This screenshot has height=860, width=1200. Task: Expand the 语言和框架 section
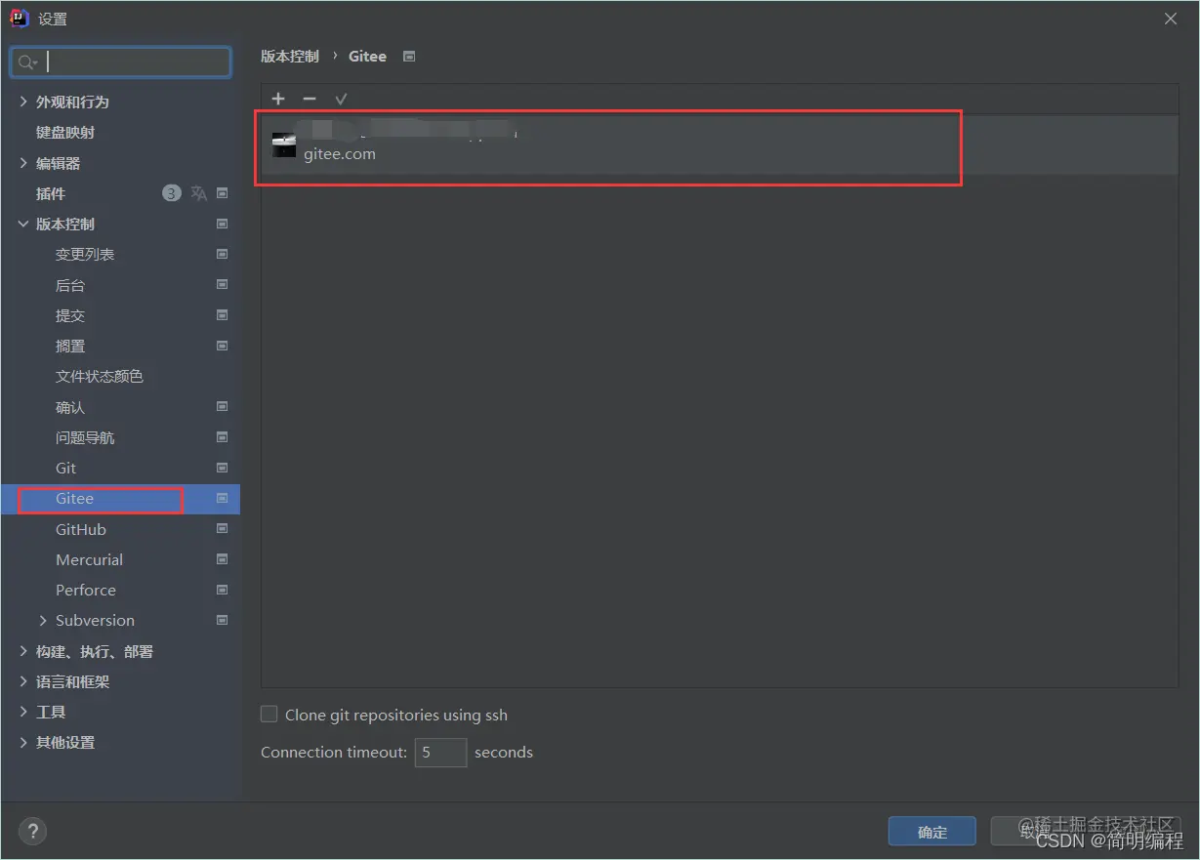[x=23, y=681]
